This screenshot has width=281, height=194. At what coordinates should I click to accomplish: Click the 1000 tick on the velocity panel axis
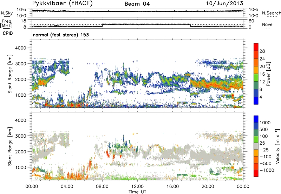(x=20, y=167)
